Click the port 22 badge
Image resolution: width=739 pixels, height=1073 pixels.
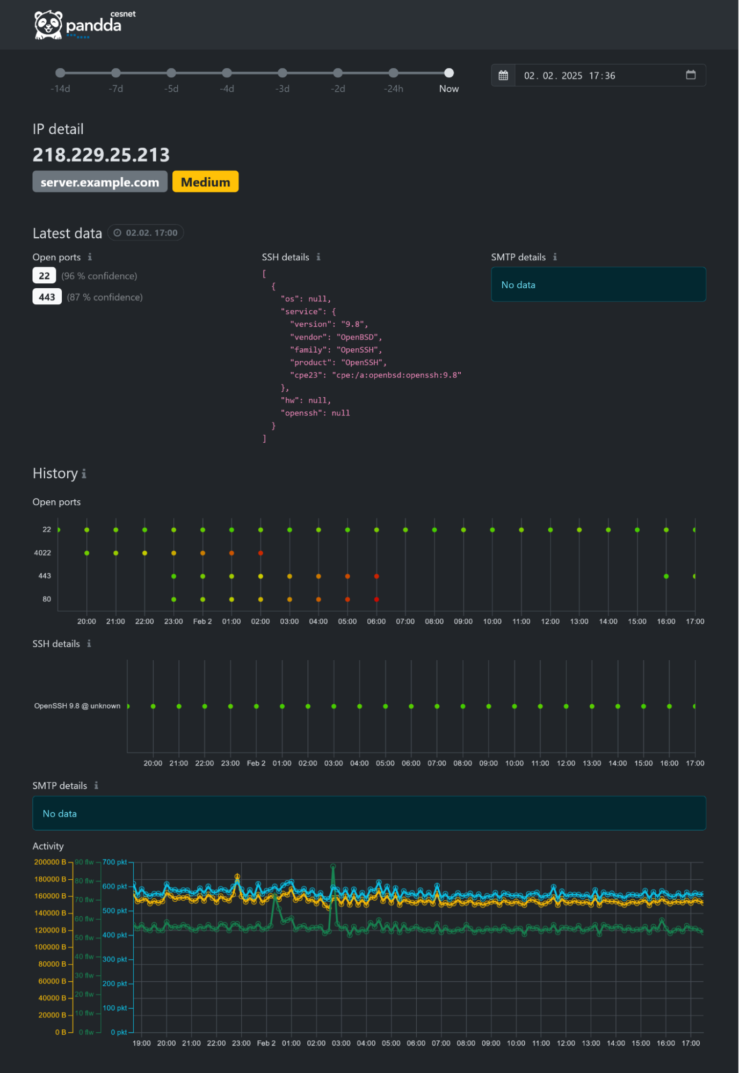coord(44,276)
